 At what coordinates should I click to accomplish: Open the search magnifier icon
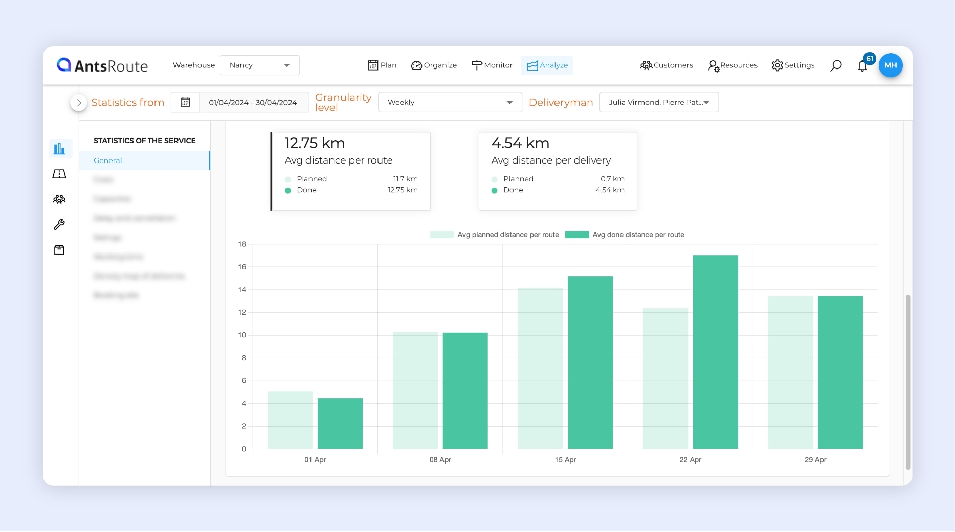point(836,65)
